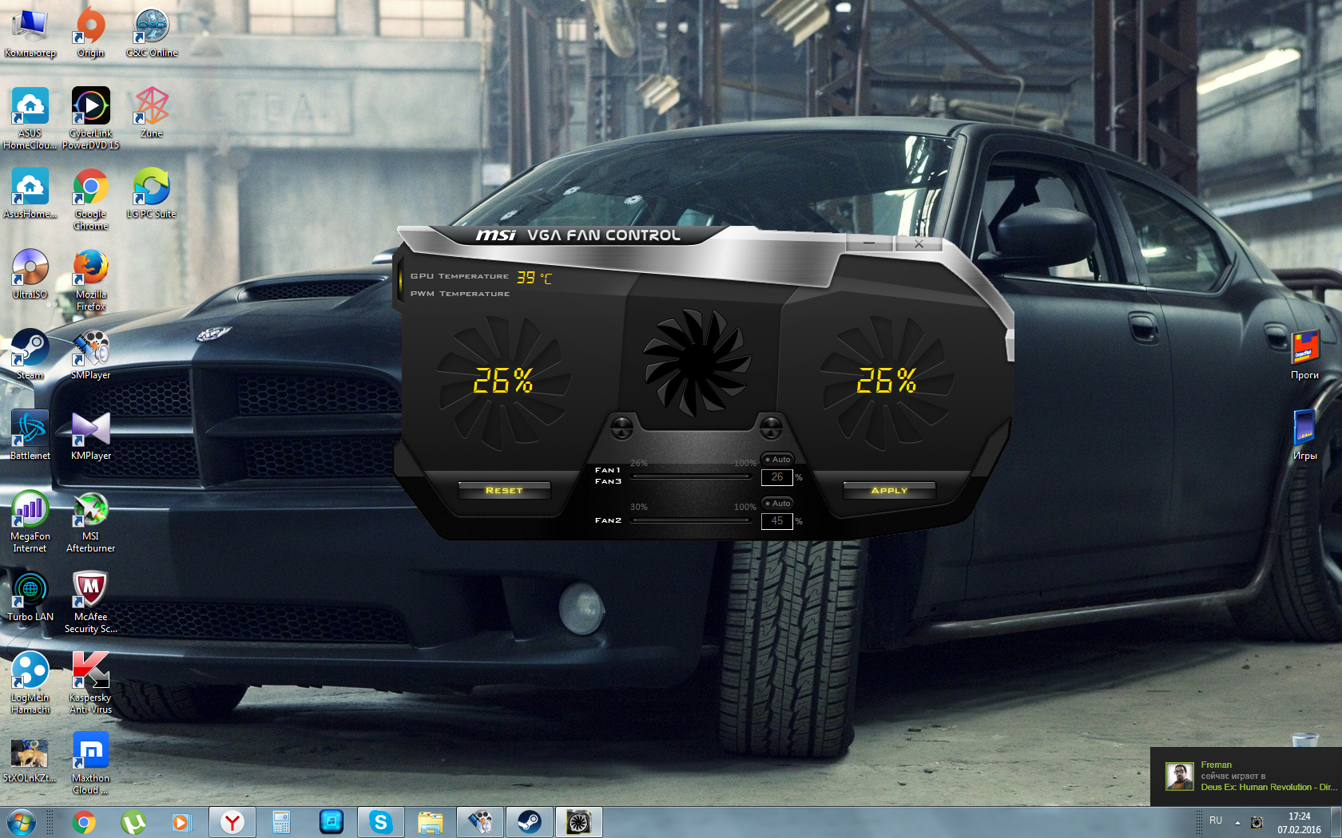Select the Kaspersky Anti-Virus shortcut
Image resolution: width=1342 pixels, height=838 pixels.
coord(91,682)
